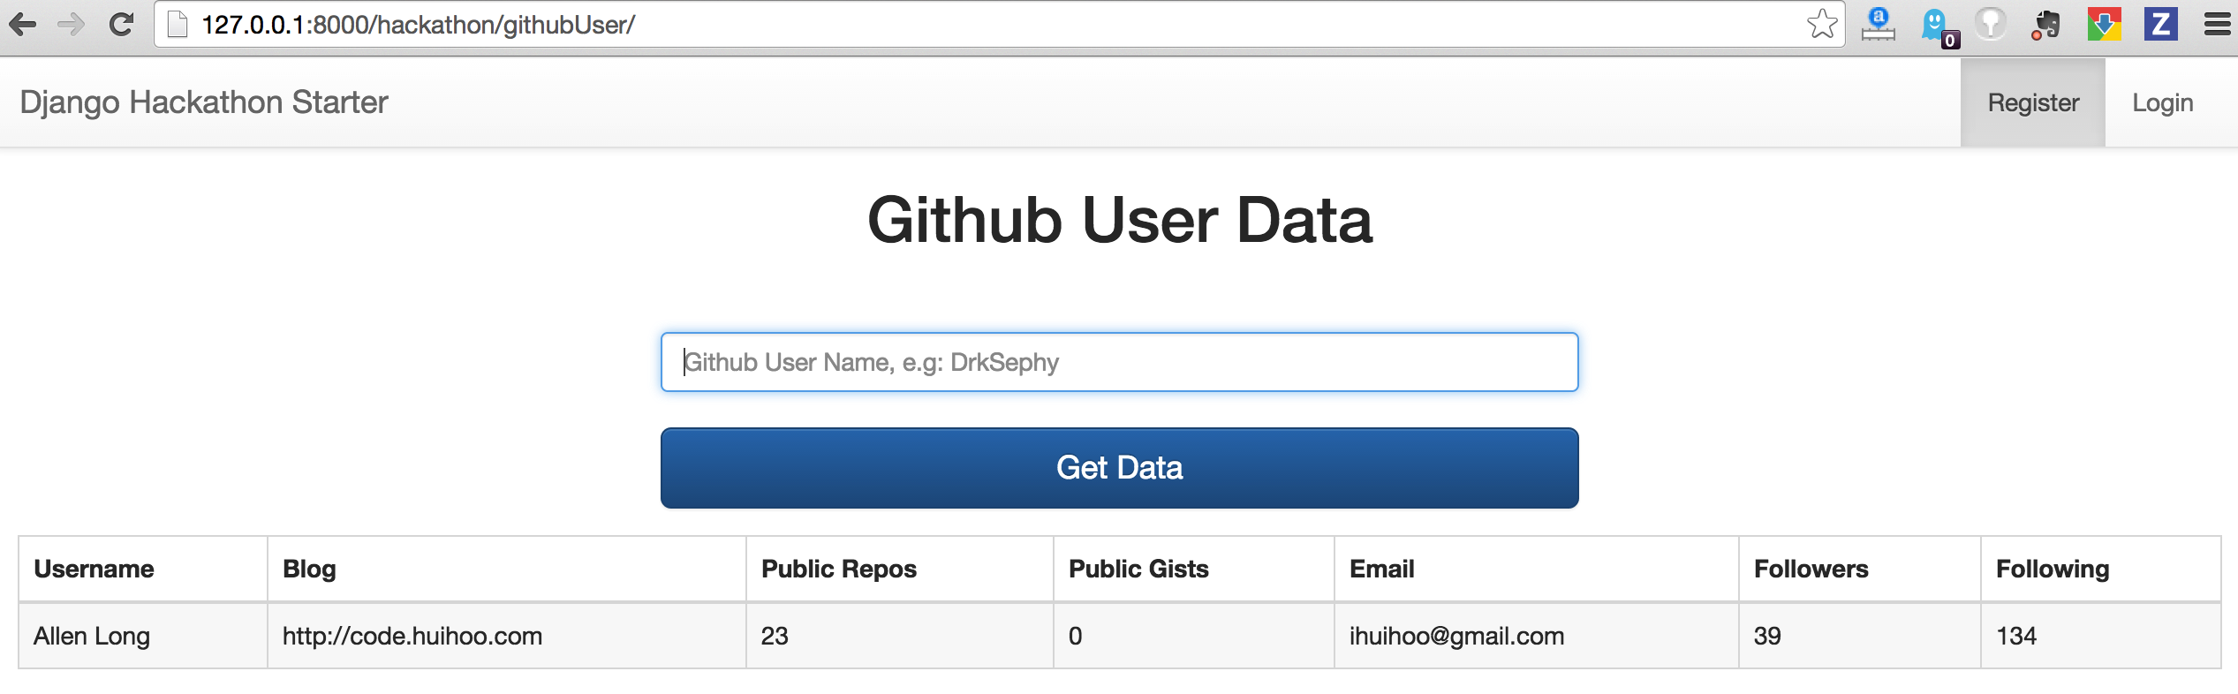Click the Django Hackathon Starter brand link

[x=204, y=102]
